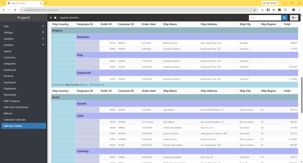Reload the page
The height and width of the screenshot is (163, 303).
pos(15,10)
